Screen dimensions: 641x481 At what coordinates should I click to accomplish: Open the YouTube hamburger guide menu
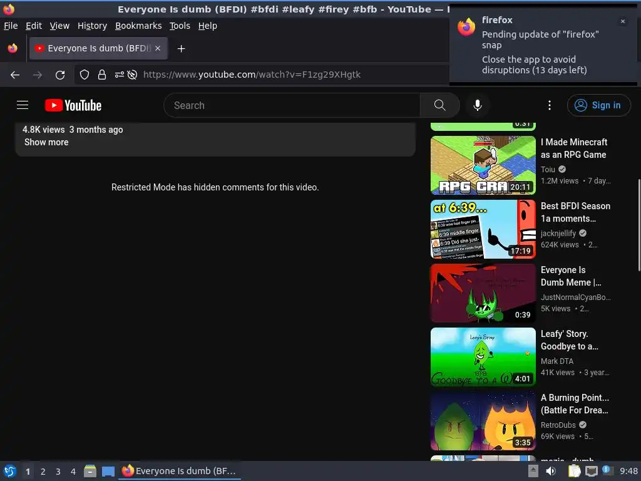click(x=23, y=105)
